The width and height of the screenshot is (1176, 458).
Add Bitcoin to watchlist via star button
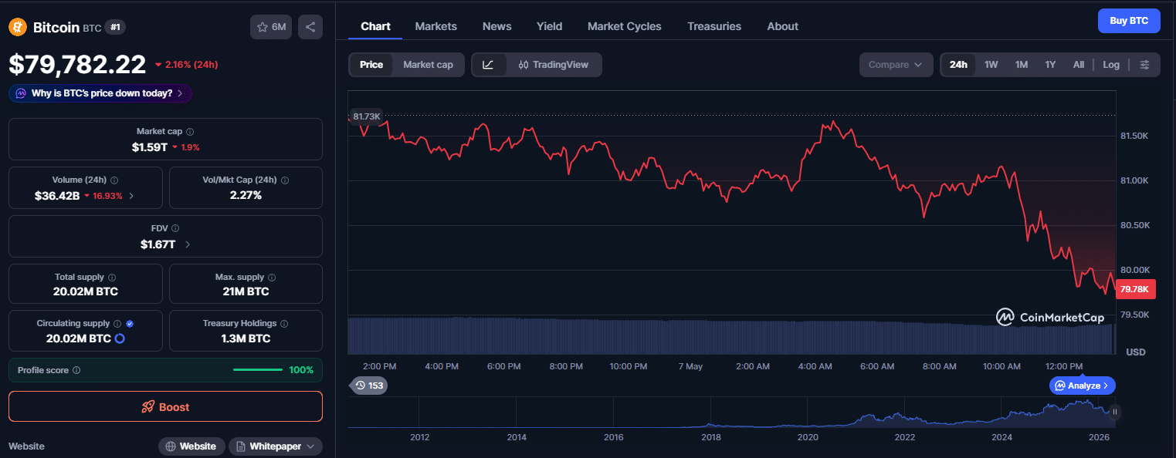pos(271,27)
